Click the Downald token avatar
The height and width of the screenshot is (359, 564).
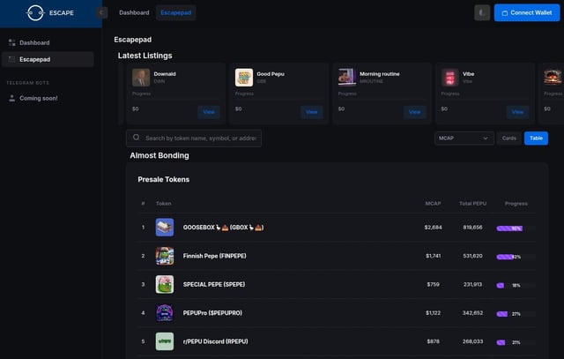point(141,77)
